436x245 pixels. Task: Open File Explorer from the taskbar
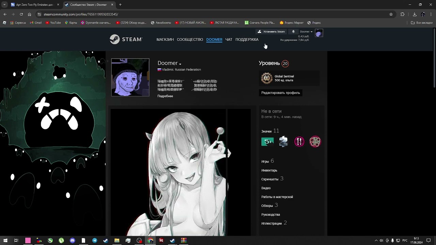tap(117, 241)
